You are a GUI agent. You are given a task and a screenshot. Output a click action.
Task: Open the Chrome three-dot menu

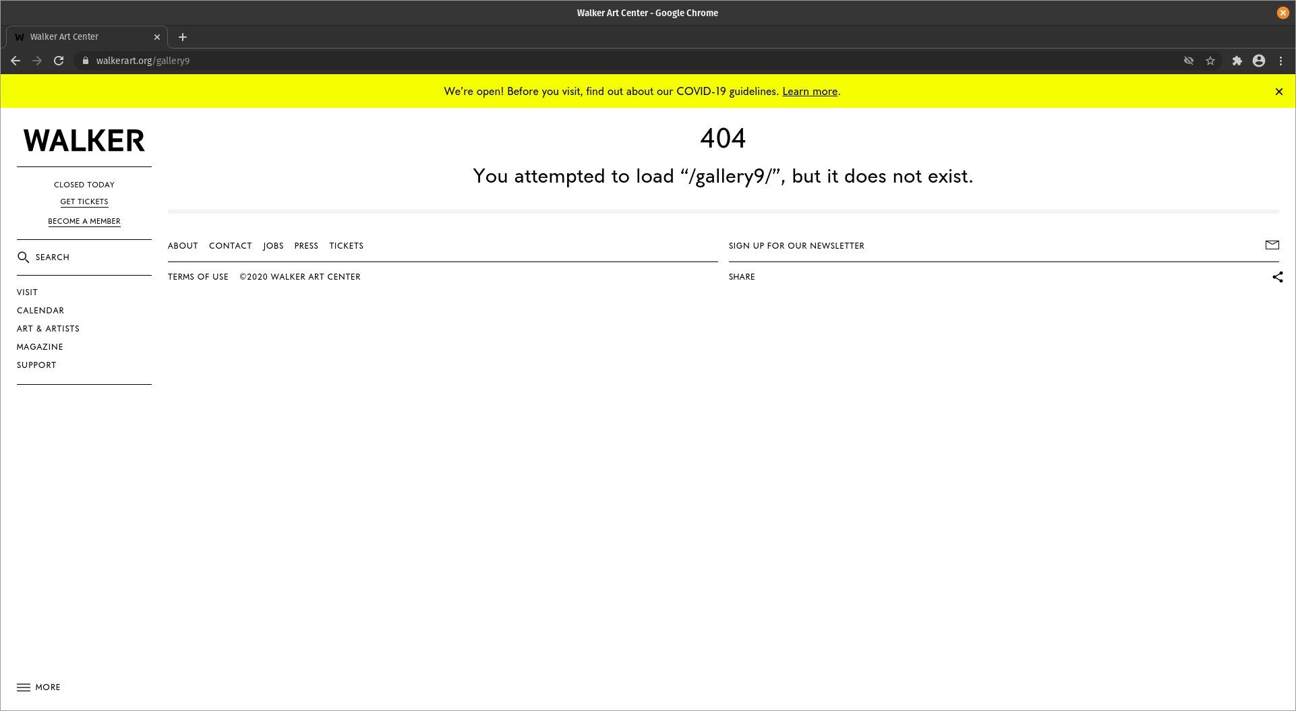point(1280,61)
